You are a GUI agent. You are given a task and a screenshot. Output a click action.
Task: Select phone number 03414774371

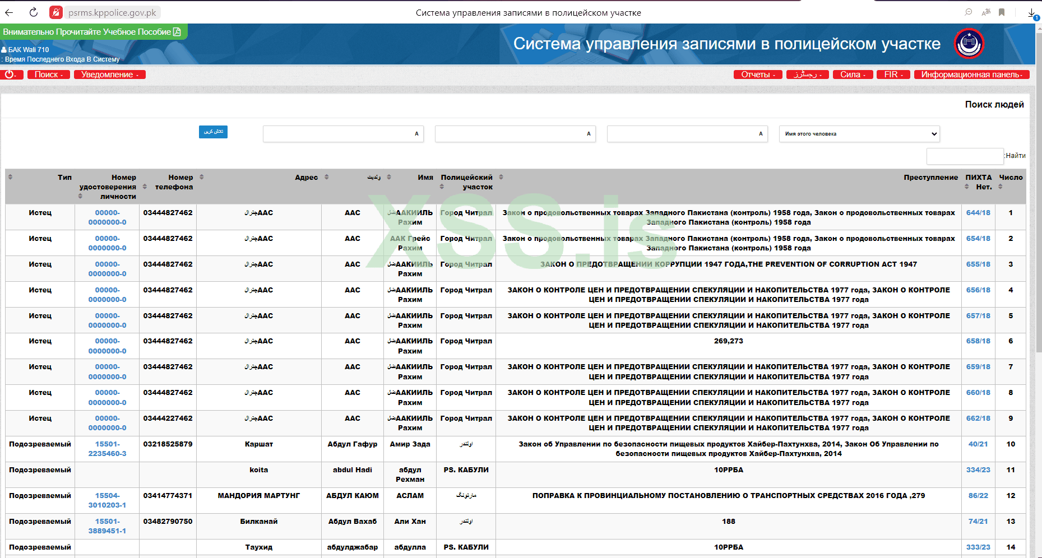coord(168,496)
